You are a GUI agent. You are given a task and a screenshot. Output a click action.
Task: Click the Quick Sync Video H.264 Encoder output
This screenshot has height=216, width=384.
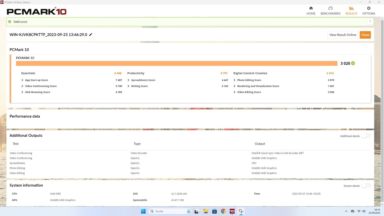[x=277, y=153]
